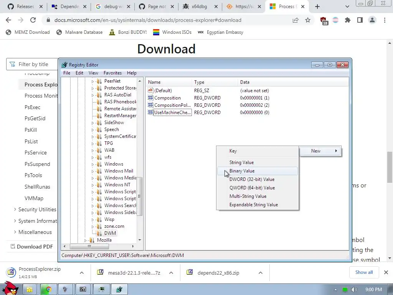This screenshot has height=295, width=393.
Task: Open the Chrome three-dot menu
Action: 385,20
